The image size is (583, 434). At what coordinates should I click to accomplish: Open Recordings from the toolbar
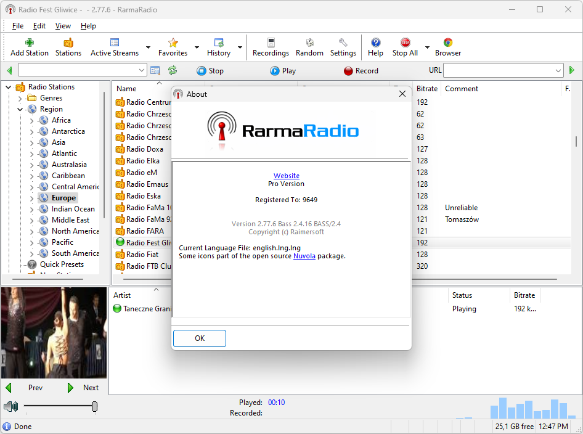(x=271, y=47)
